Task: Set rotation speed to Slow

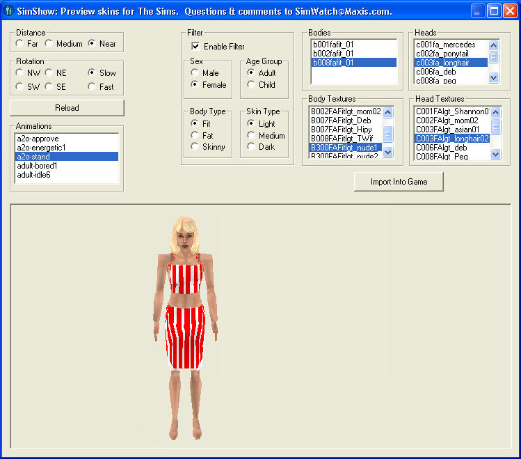Action: pyautogui.click(x=102, y=73)
